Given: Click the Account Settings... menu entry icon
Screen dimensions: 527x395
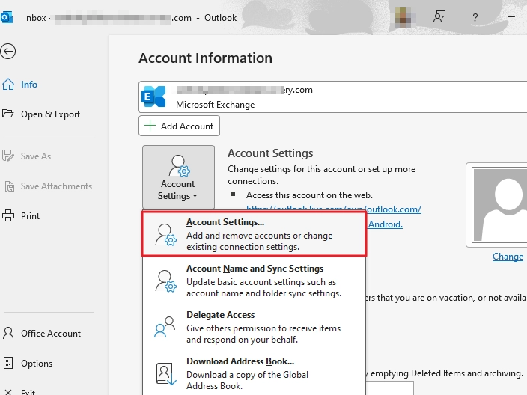Looking at the screenshot, I should tap(165, 235).
